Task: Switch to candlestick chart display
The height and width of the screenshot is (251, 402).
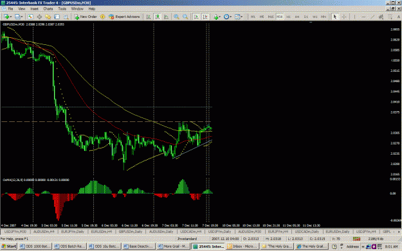Action: click(158, 17)
